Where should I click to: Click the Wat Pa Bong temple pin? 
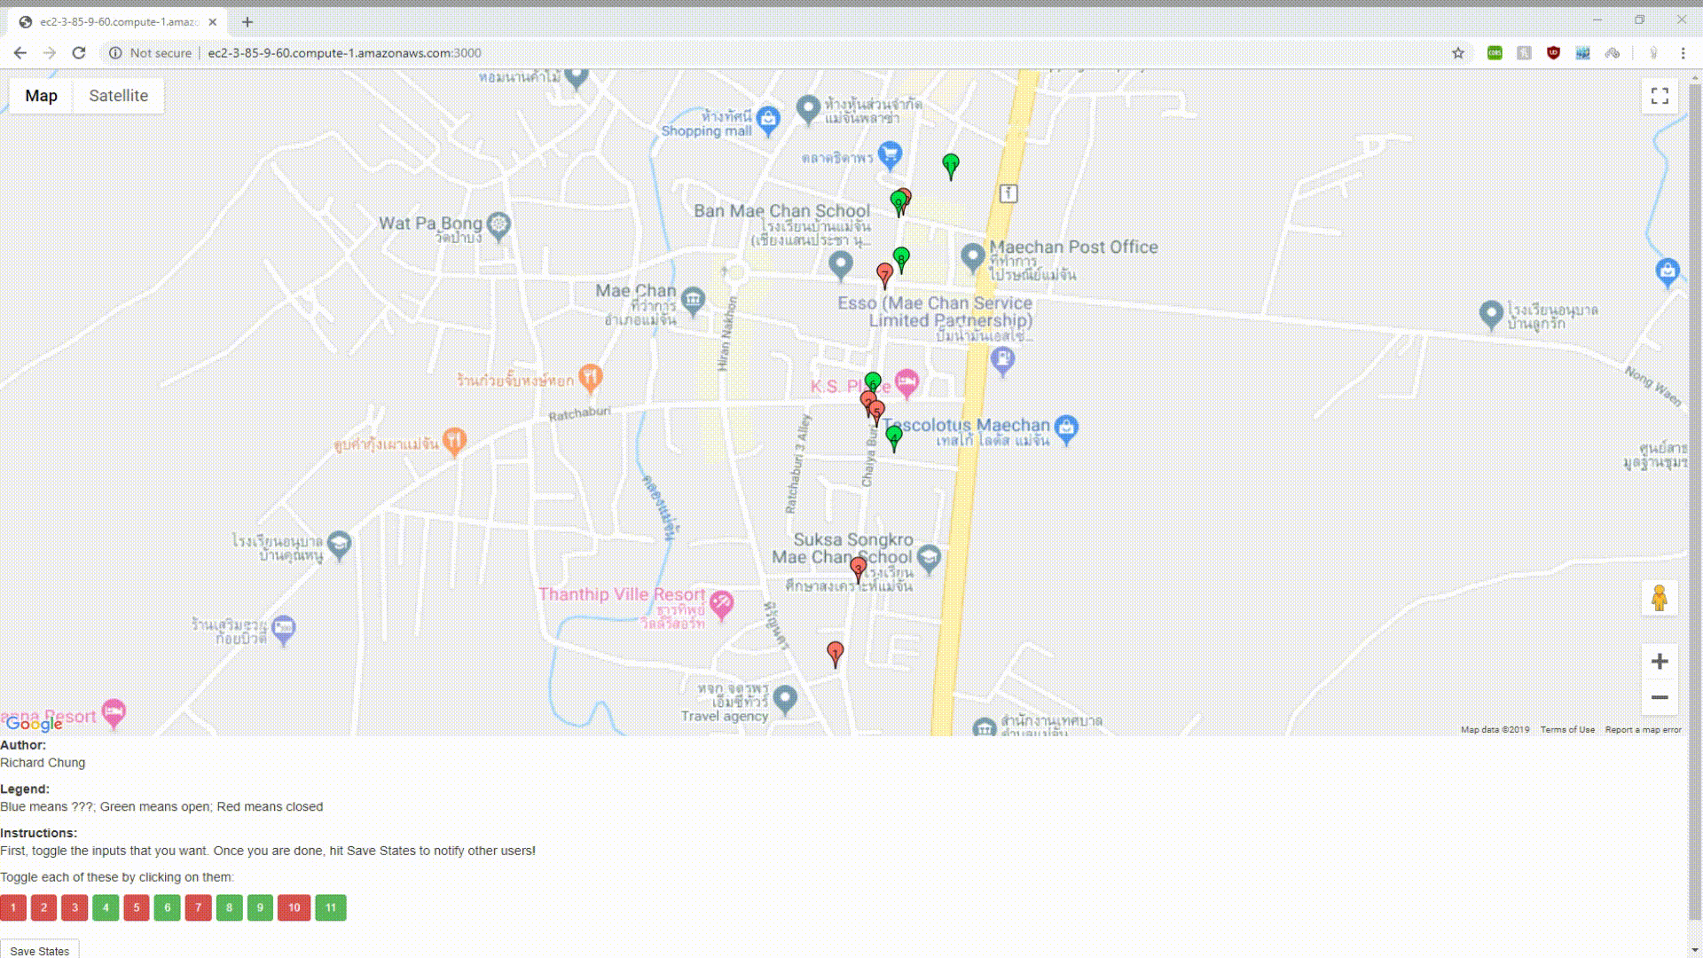[x=498, y=224]
